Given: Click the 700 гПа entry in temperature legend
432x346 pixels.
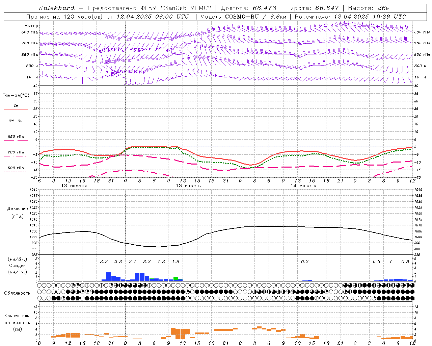Looking at the screenshot, I should coord(16,152).
